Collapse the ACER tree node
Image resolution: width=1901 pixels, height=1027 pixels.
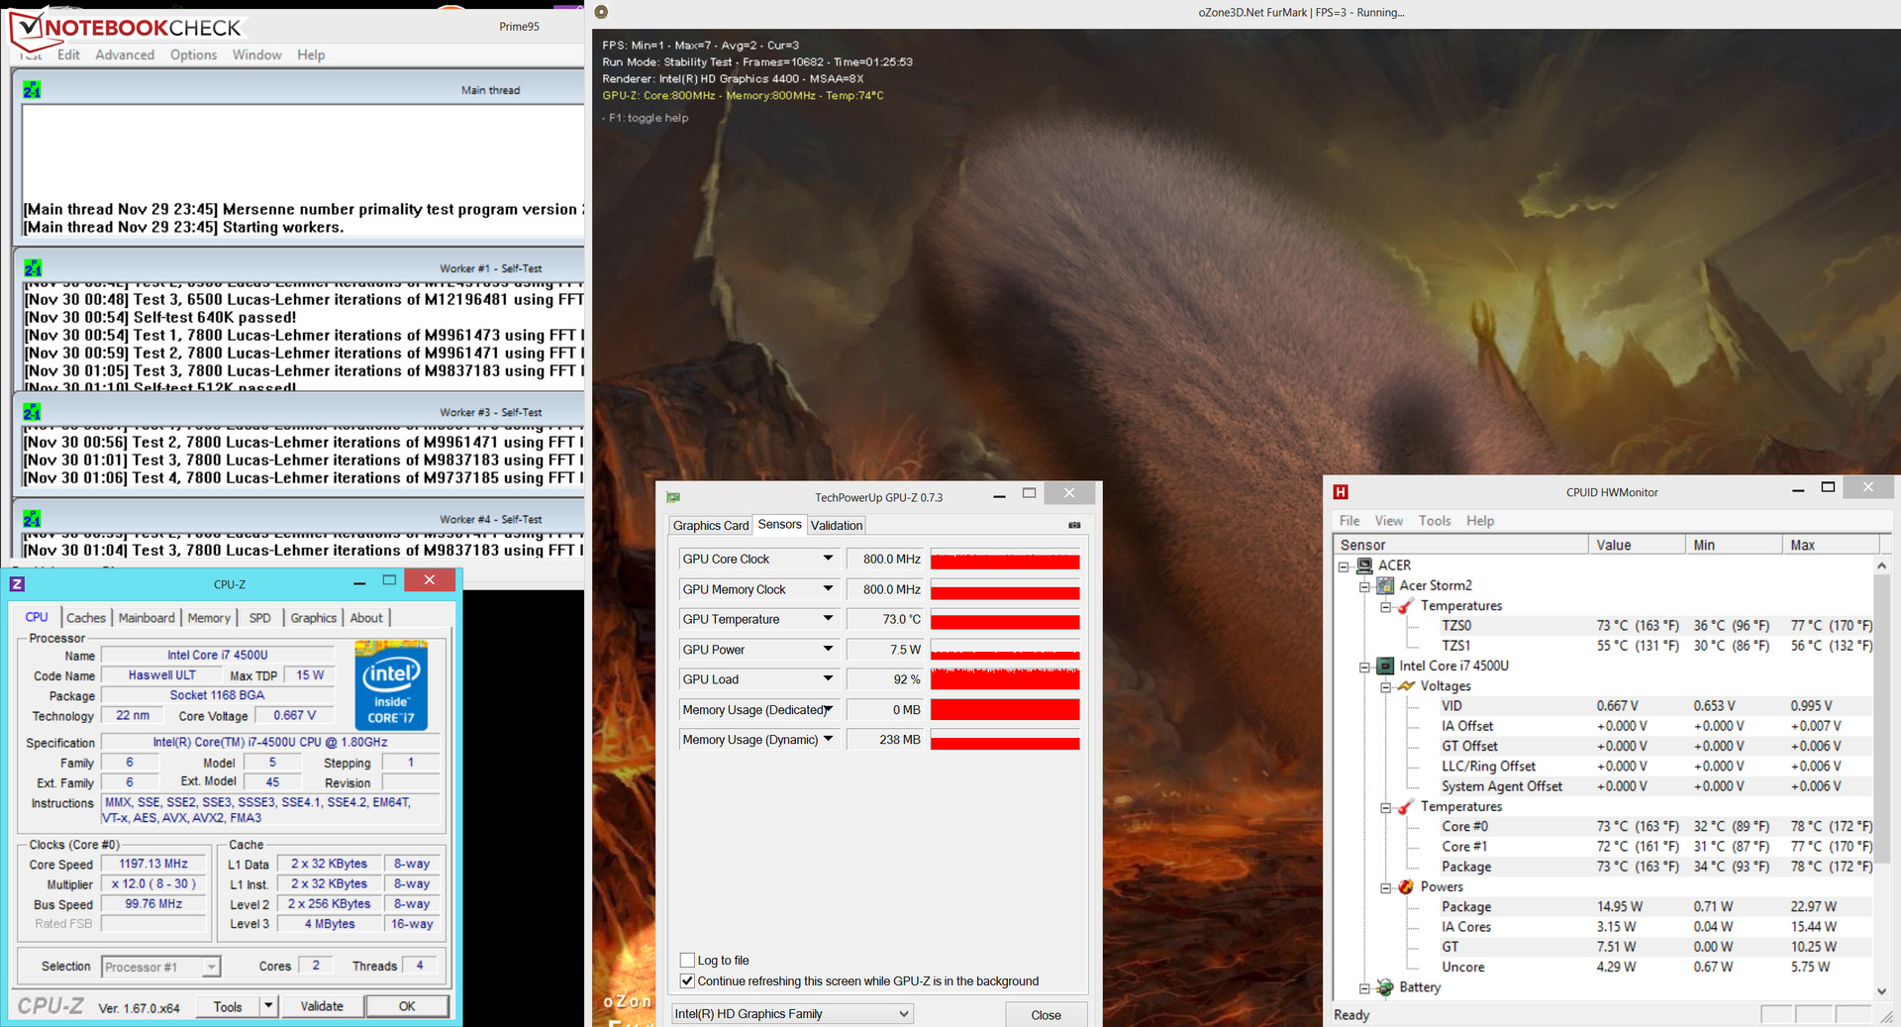pos(1344,566)
